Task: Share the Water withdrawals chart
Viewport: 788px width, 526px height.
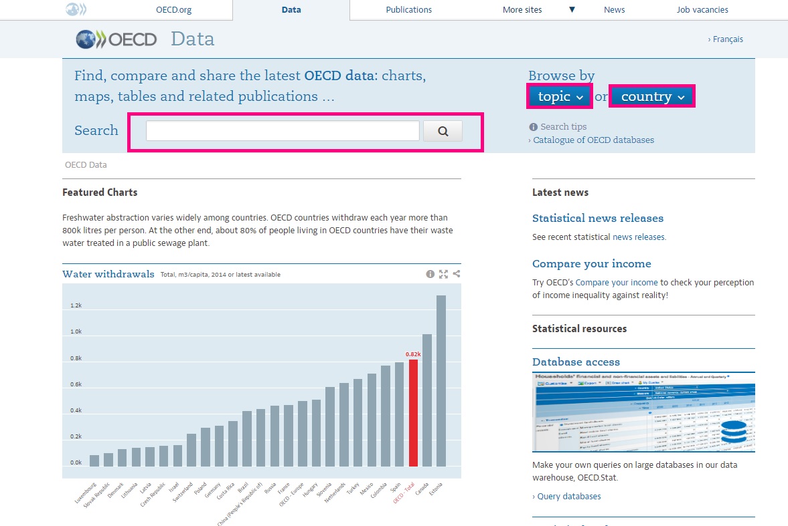Action: coord(457,274)
